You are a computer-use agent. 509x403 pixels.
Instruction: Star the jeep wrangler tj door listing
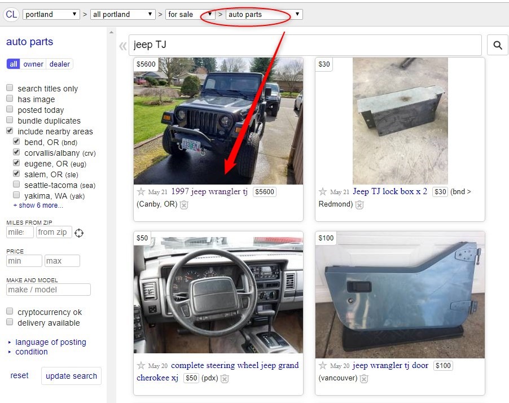pyautogui.click(x=323, y=366)
